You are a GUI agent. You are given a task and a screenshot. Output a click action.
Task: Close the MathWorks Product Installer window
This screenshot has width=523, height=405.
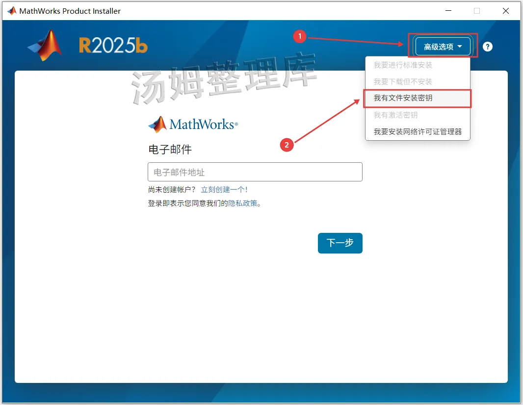[x=506, y=11]
